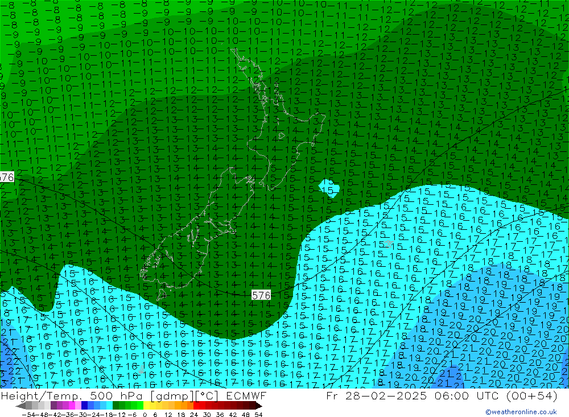Click the grey left arrow end of the color legend

20,406
